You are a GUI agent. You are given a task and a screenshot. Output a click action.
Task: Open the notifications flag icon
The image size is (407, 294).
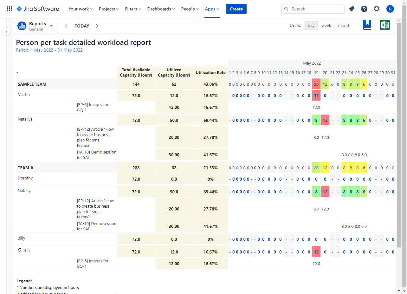point(351,9)
